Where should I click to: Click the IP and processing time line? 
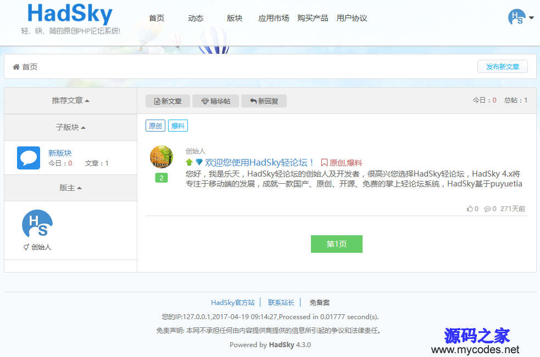click(x=270, y=317)
